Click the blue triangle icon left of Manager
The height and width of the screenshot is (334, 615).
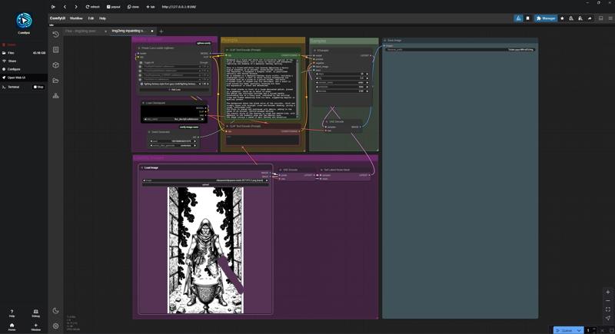point(518,18)
